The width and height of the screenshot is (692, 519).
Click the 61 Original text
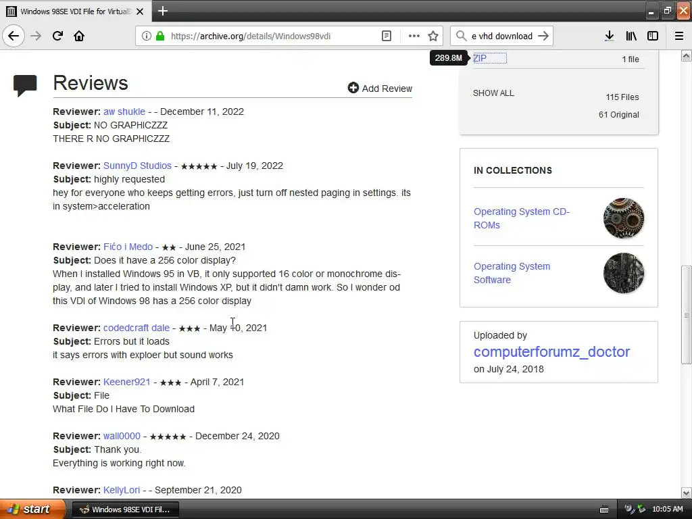(619, 115)
